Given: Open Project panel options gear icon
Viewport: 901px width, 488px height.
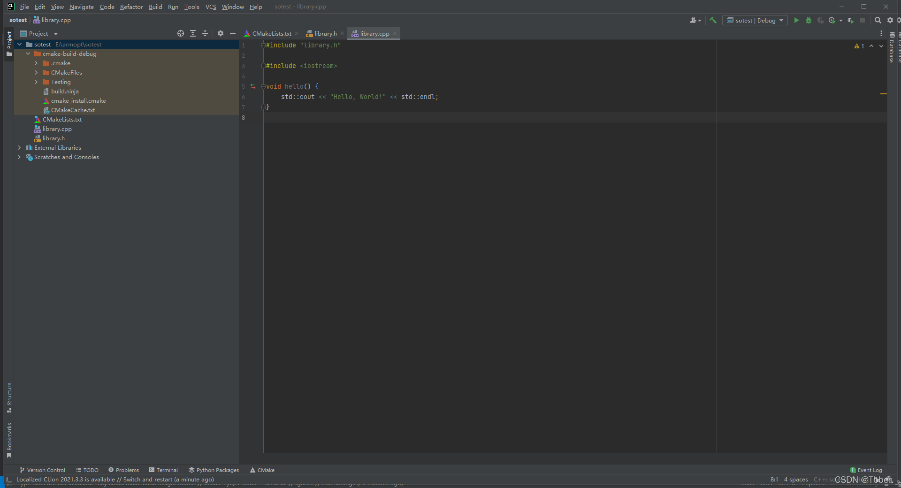Looking at the screenshot, I should click(221, 33).
